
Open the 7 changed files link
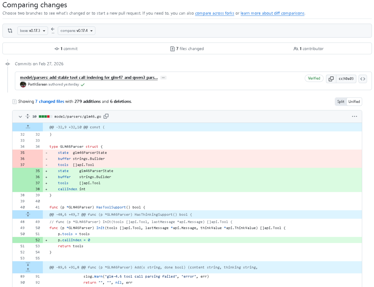tap(50, 102)
